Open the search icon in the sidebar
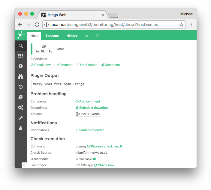The width and height of the screenshot is (211, 190). (21, 46)
